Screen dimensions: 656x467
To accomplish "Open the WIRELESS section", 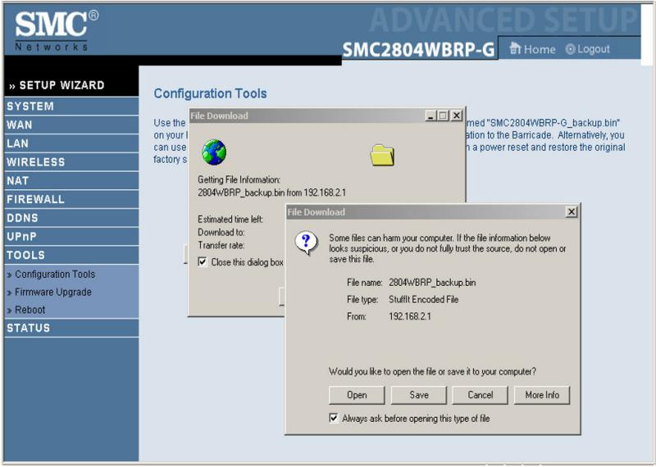I will pyautogui.click(x=71, y=161).
